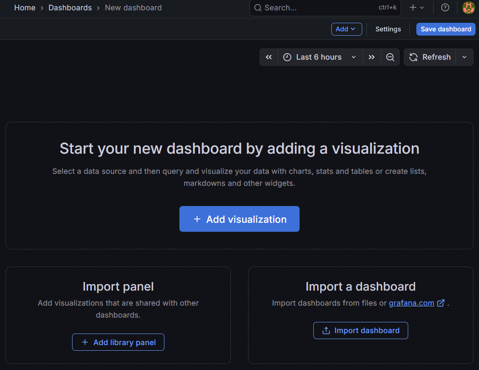Navigate to Dashboards via breadcrumb
The image size is (479, 370).
70,8
